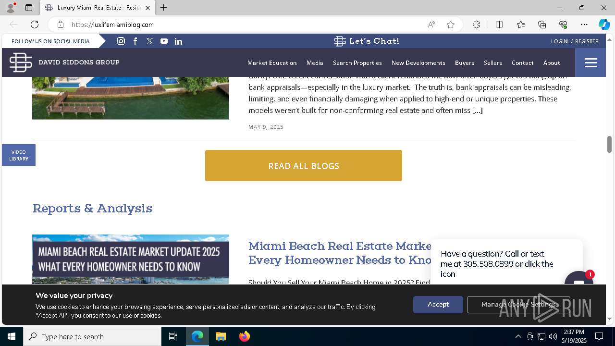Enable Split screen view
615x346 pixels.
tap(499, 25)
